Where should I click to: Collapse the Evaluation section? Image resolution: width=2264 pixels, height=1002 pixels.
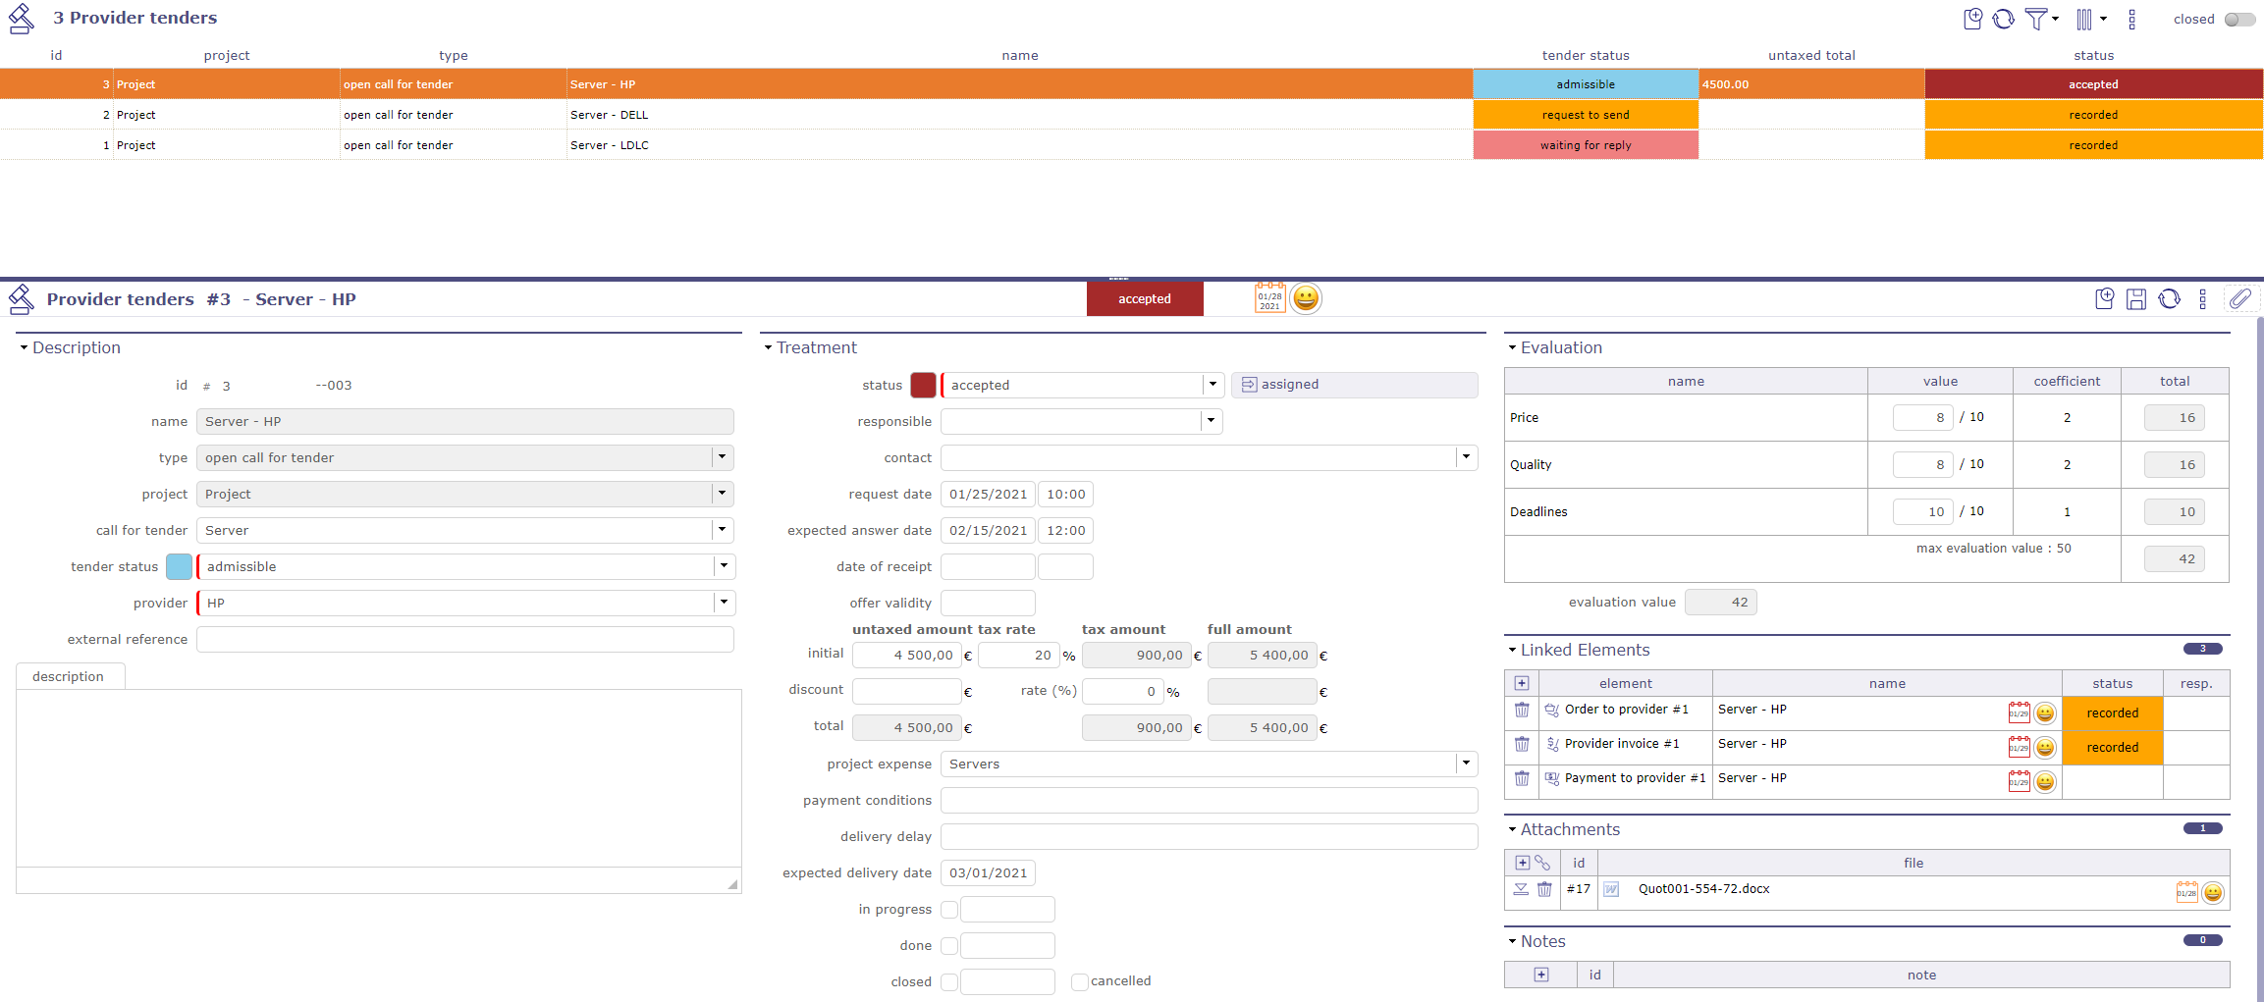[1512, 347]
